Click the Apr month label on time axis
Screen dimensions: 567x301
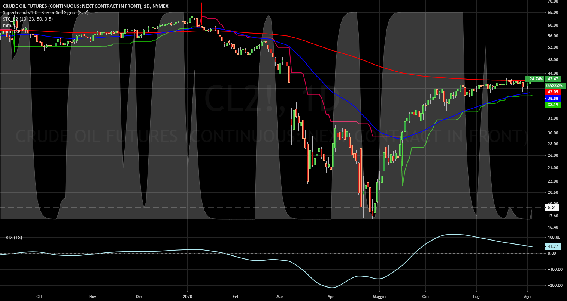331,297
